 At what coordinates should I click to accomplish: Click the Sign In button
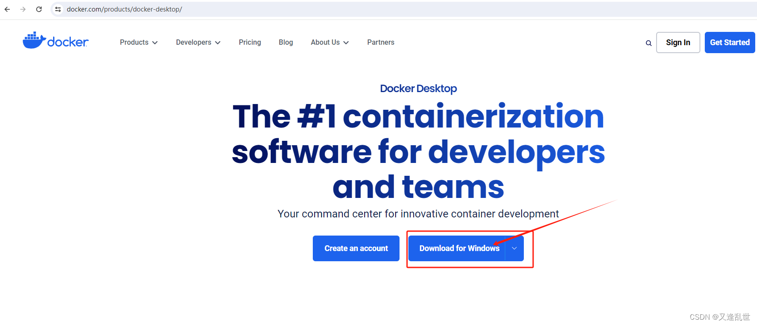678,43
